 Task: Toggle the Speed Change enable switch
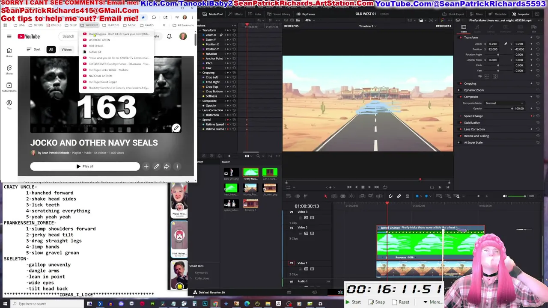(x=461, y=116)
